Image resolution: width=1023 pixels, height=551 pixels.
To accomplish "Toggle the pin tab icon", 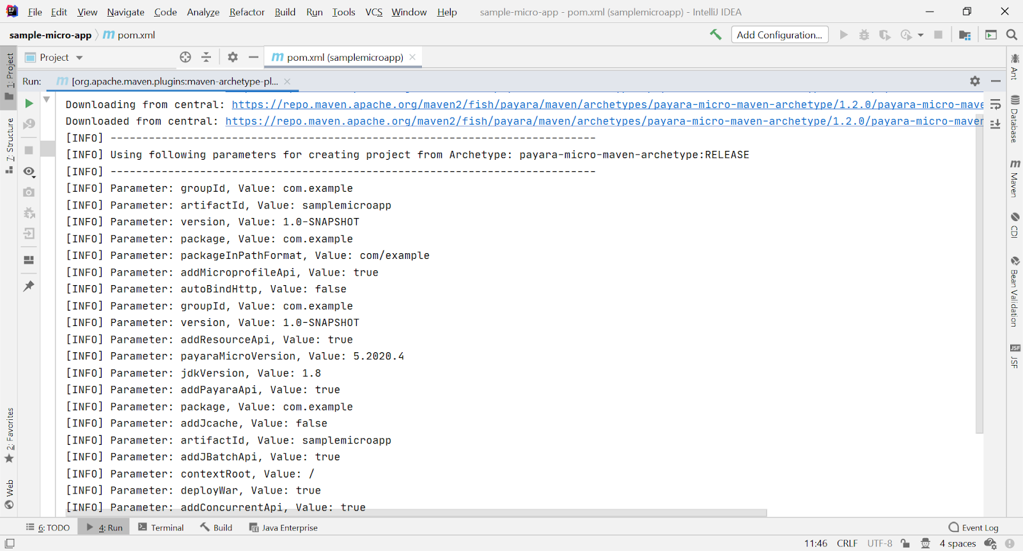I will [x=29, y=286].
